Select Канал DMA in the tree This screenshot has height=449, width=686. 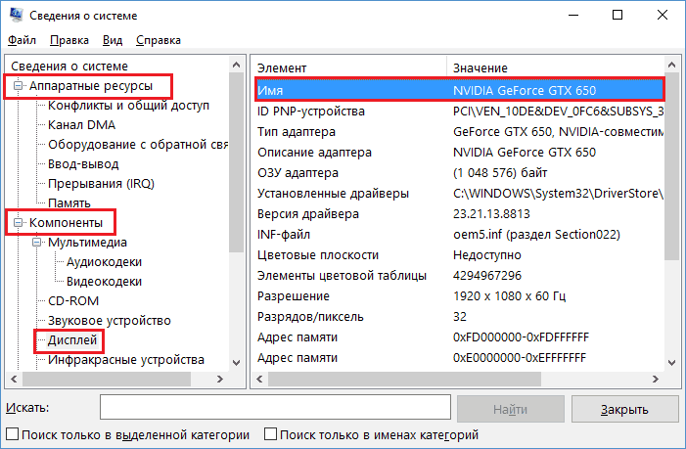coord(81,125)
